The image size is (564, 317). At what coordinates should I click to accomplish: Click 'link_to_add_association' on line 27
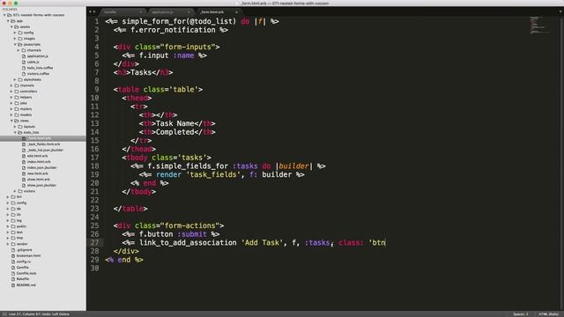[x=188, y=243]
